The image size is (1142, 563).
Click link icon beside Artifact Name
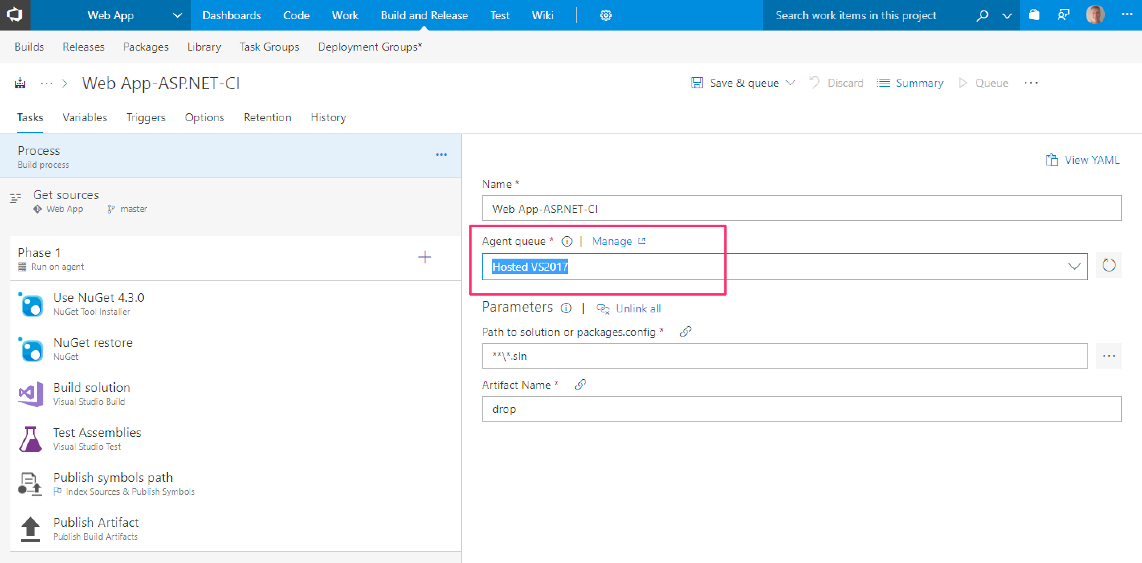[x=580, y=385]
